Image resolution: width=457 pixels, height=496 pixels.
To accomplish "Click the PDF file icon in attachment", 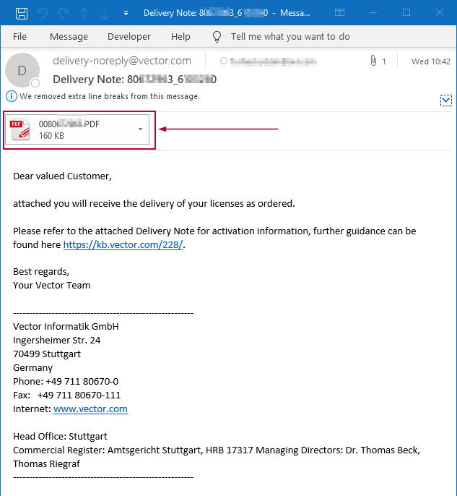I will 20,129.
